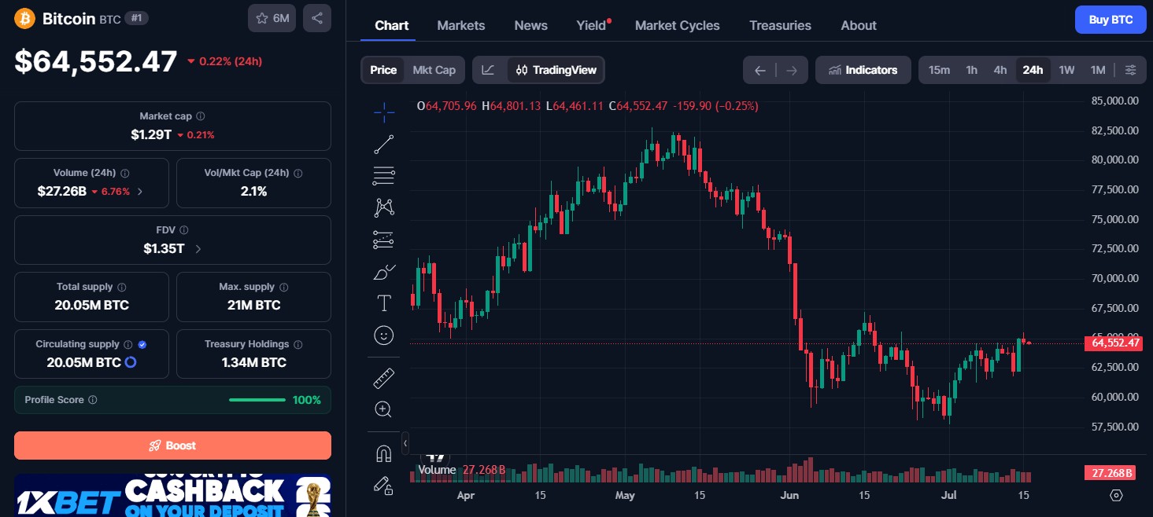
Task: Switch chart to Mkt Cap view
Action: coord(434,70)
